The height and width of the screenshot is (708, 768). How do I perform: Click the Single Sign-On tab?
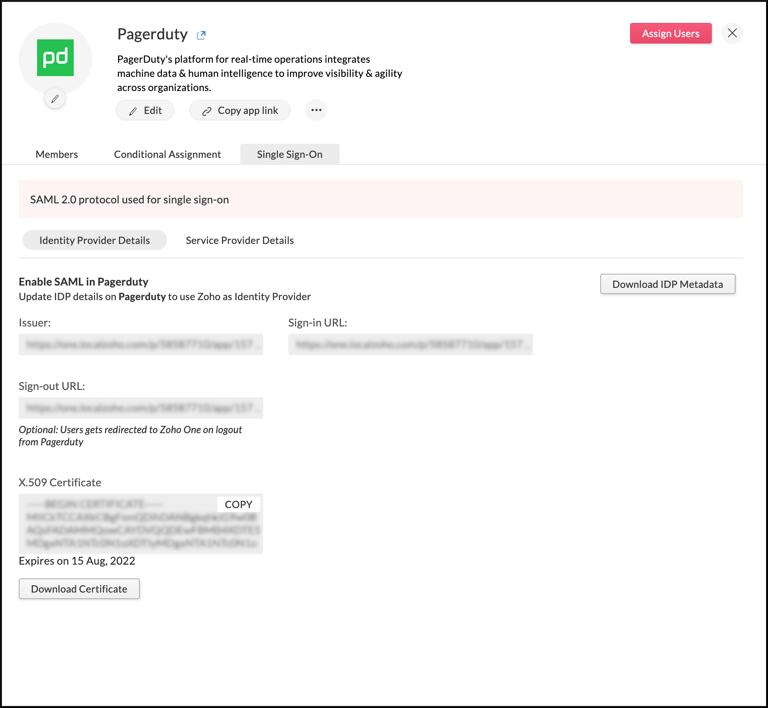point(289,154)
